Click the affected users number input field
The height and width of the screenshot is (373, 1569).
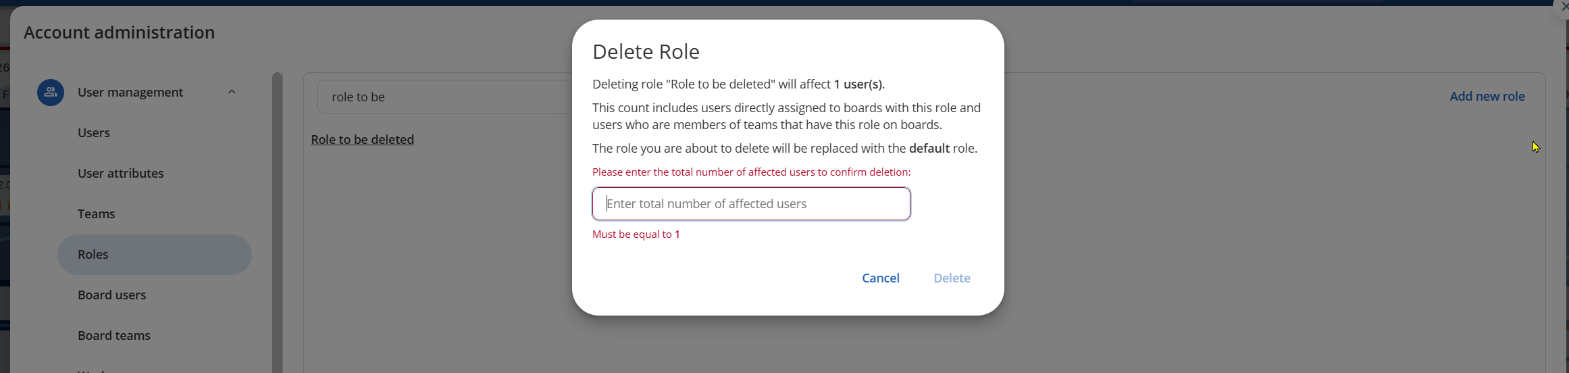coord(751,204)
